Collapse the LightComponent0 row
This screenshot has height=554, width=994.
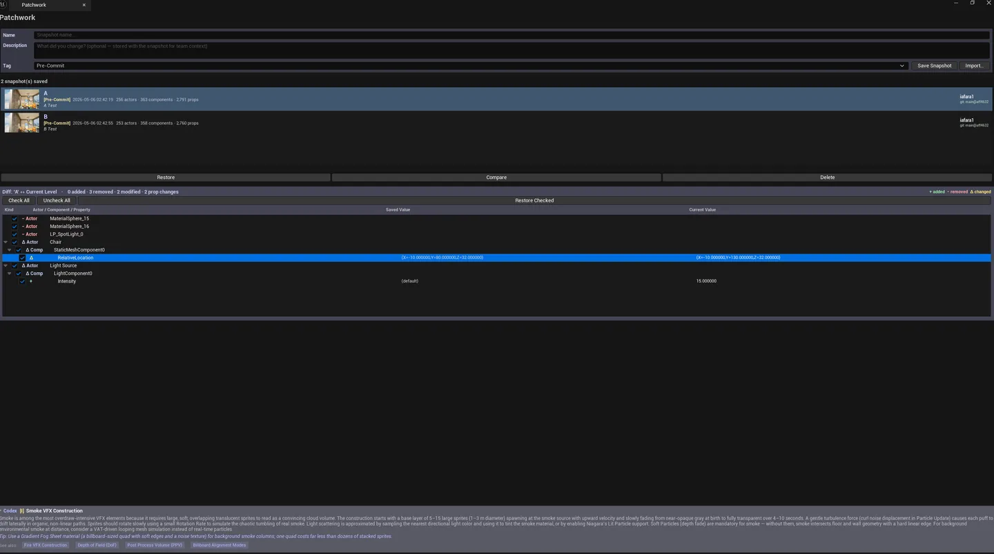click(x=10, y=274)
